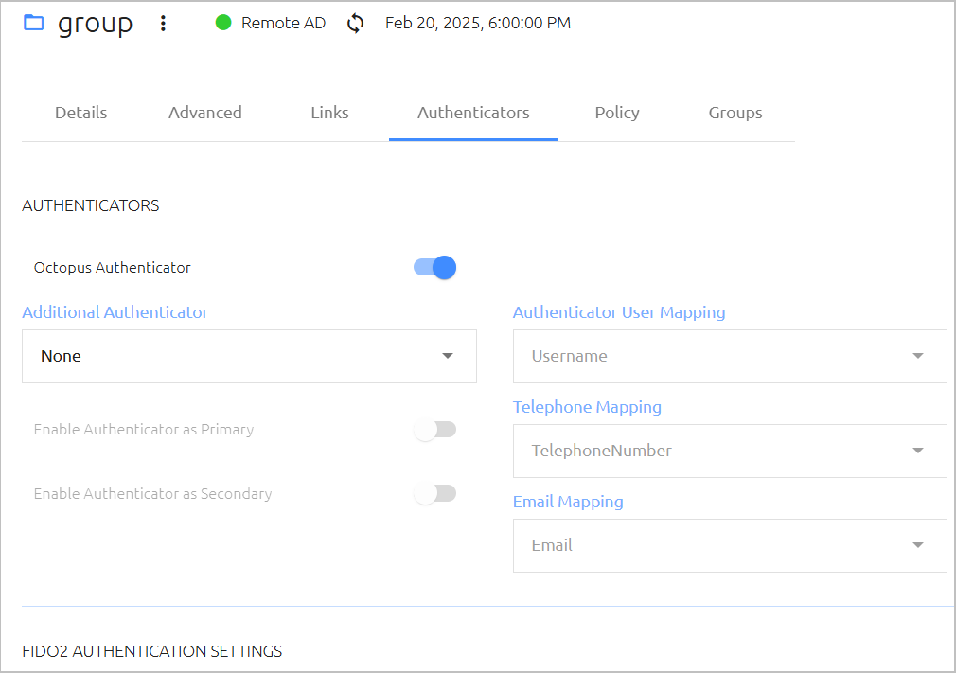Expand the Authenticator User Mapping Username dropdown
The image size is (956, 673).
tap(730, 357)
